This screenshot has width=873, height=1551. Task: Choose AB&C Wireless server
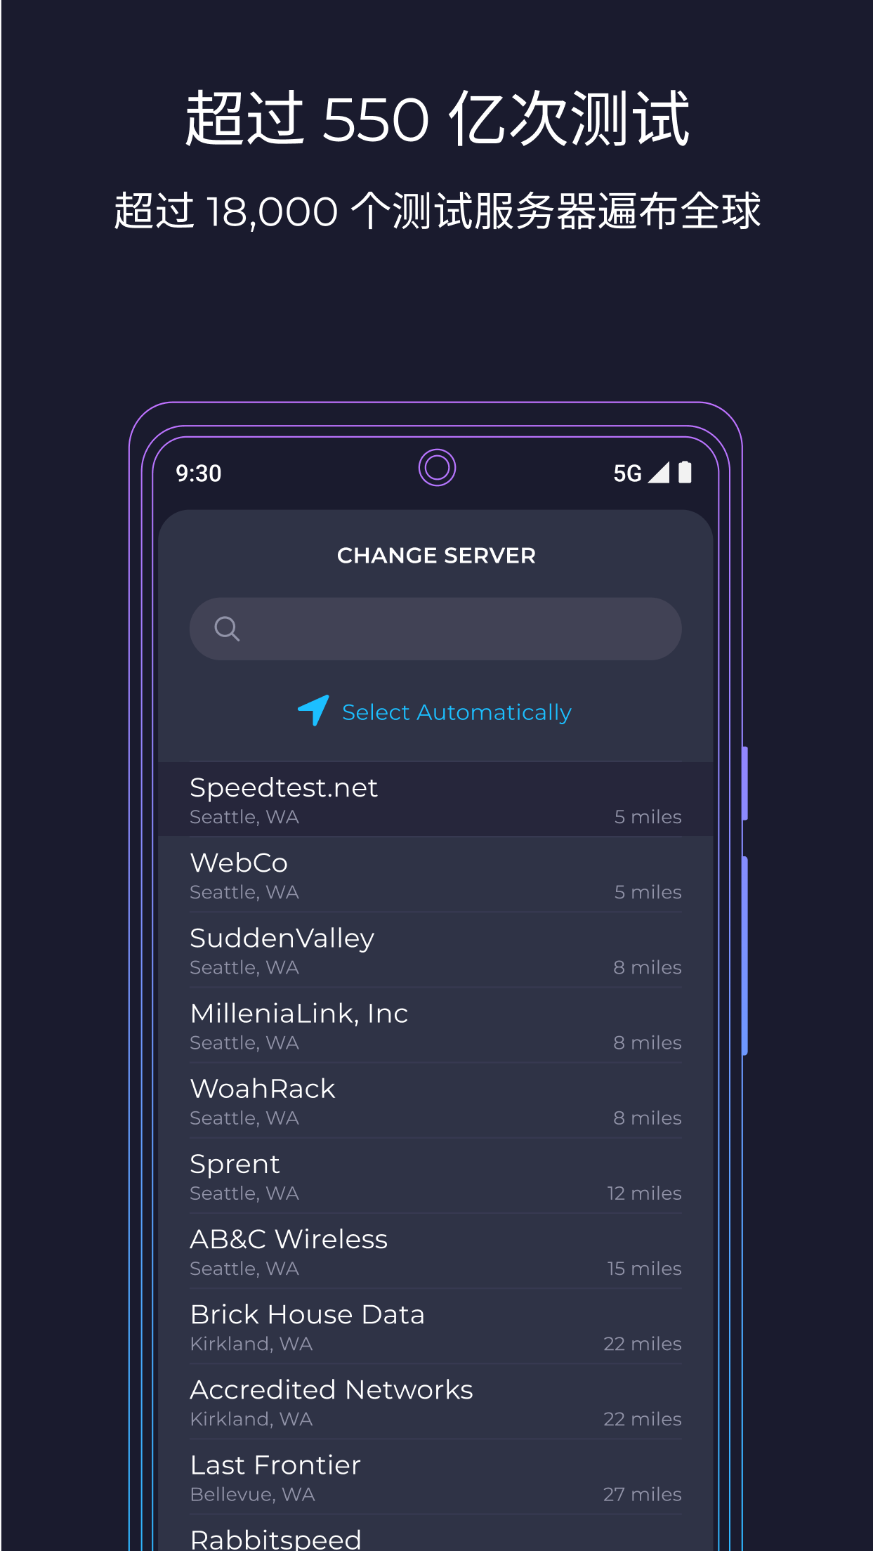pyautogui.click(x=435, y=1250)
